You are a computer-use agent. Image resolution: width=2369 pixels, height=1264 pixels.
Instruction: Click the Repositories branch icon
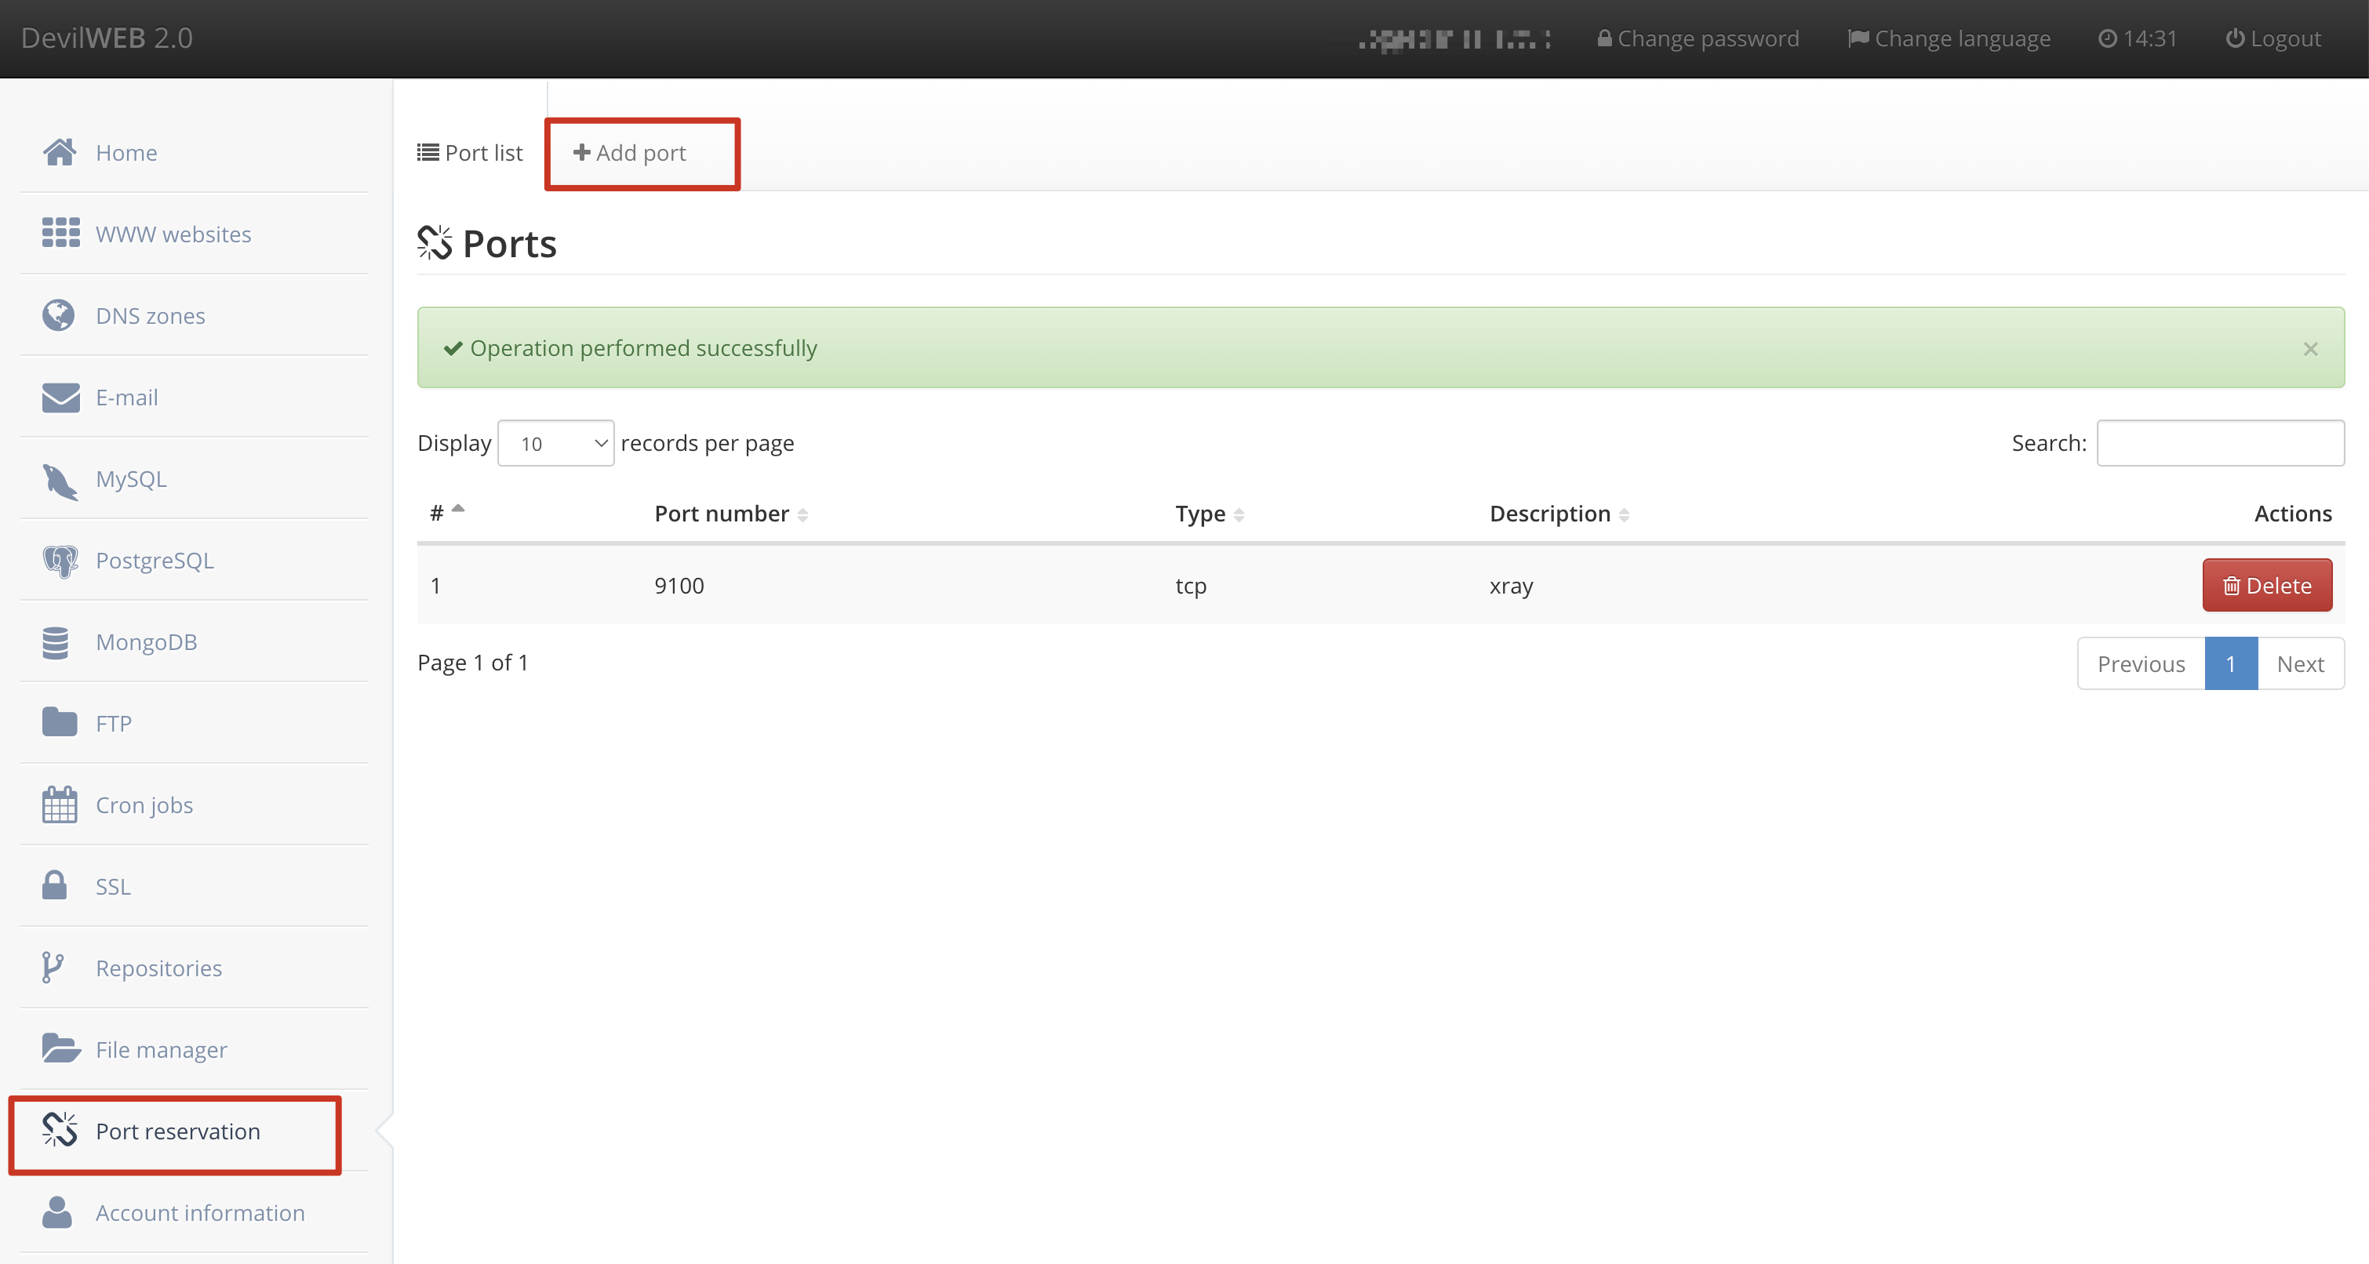(53, 968)
